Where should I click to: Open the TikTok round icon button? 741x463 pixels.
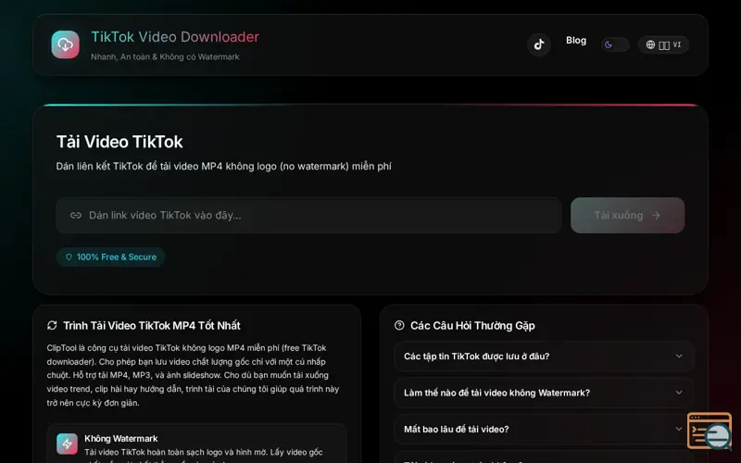[x=539, y=44]
